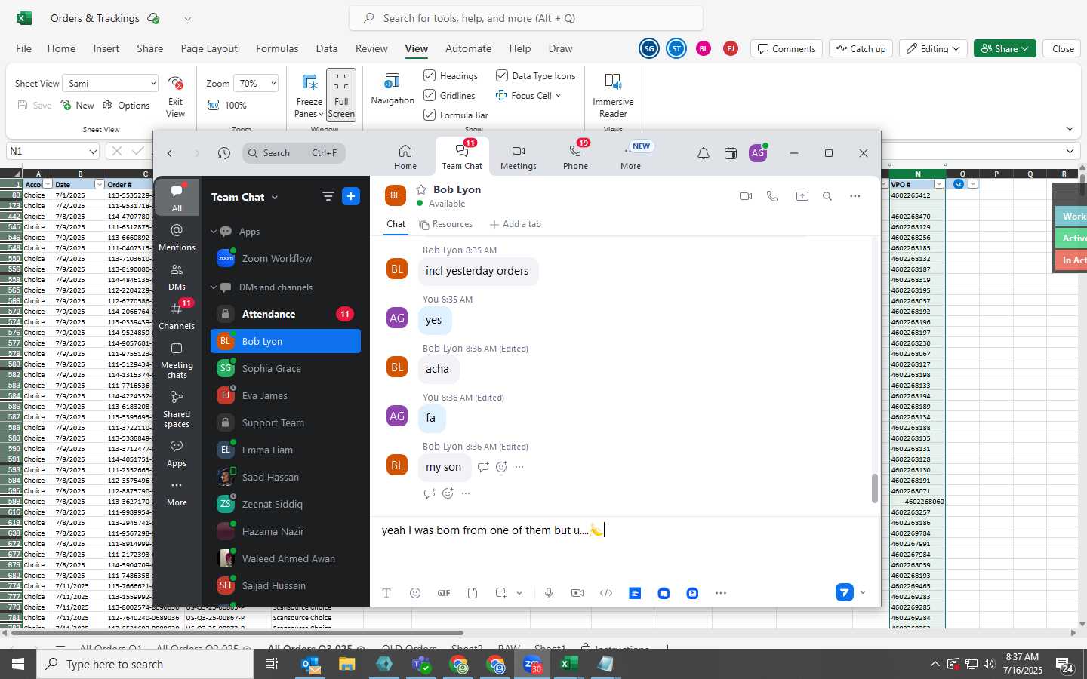Insert a code snippet in the composer
Screen dimensions: 1087x679
[606, 593]
